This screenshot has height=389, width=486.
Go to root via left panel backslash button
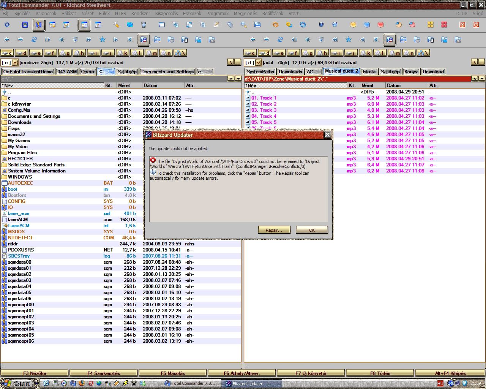[x=230, y=62]
